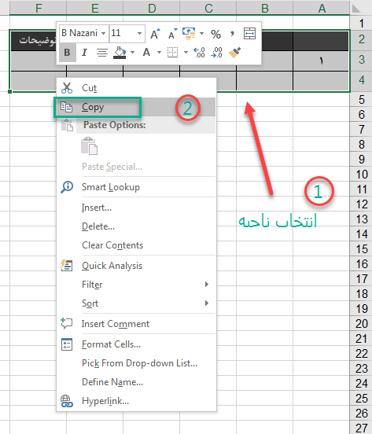Image resolution: width=372 pixels, height=434 pixels.
Task: Click the Comma Style icon
Action: point(232,34)
